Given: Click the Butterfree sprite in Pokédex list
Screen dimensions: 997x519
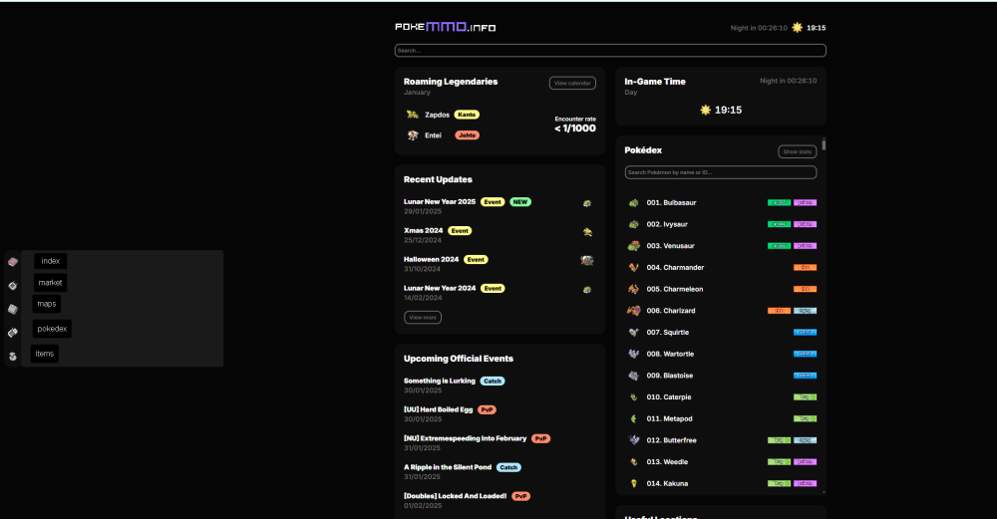Looking at the screenshot, I should [633, 439].
